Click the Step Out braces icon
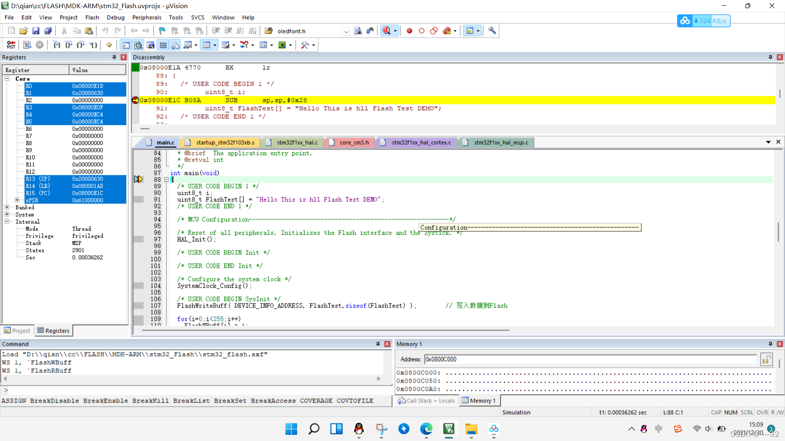The height and width of the screenshot is (441, 785). (x=81, y=45)
